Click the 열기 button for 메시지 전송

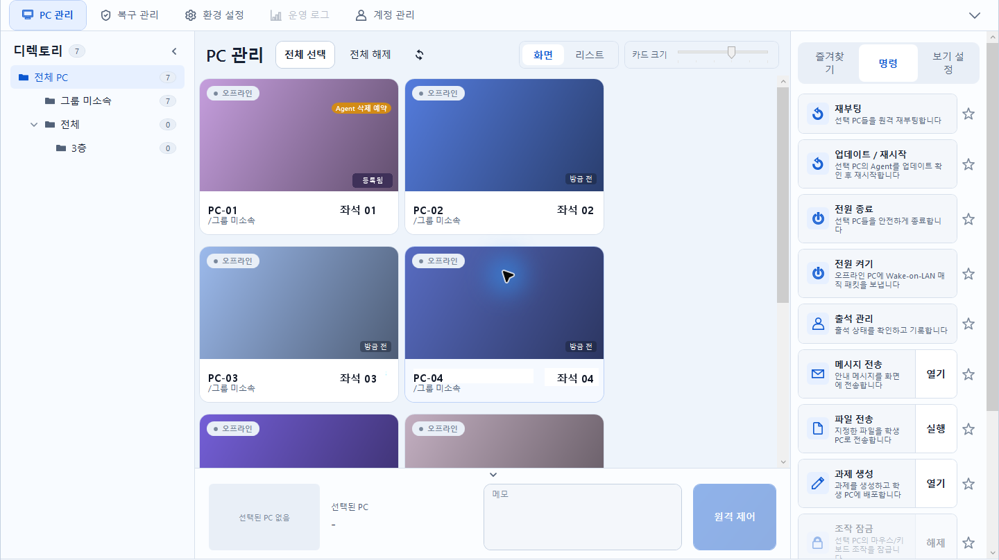[936, 374]
